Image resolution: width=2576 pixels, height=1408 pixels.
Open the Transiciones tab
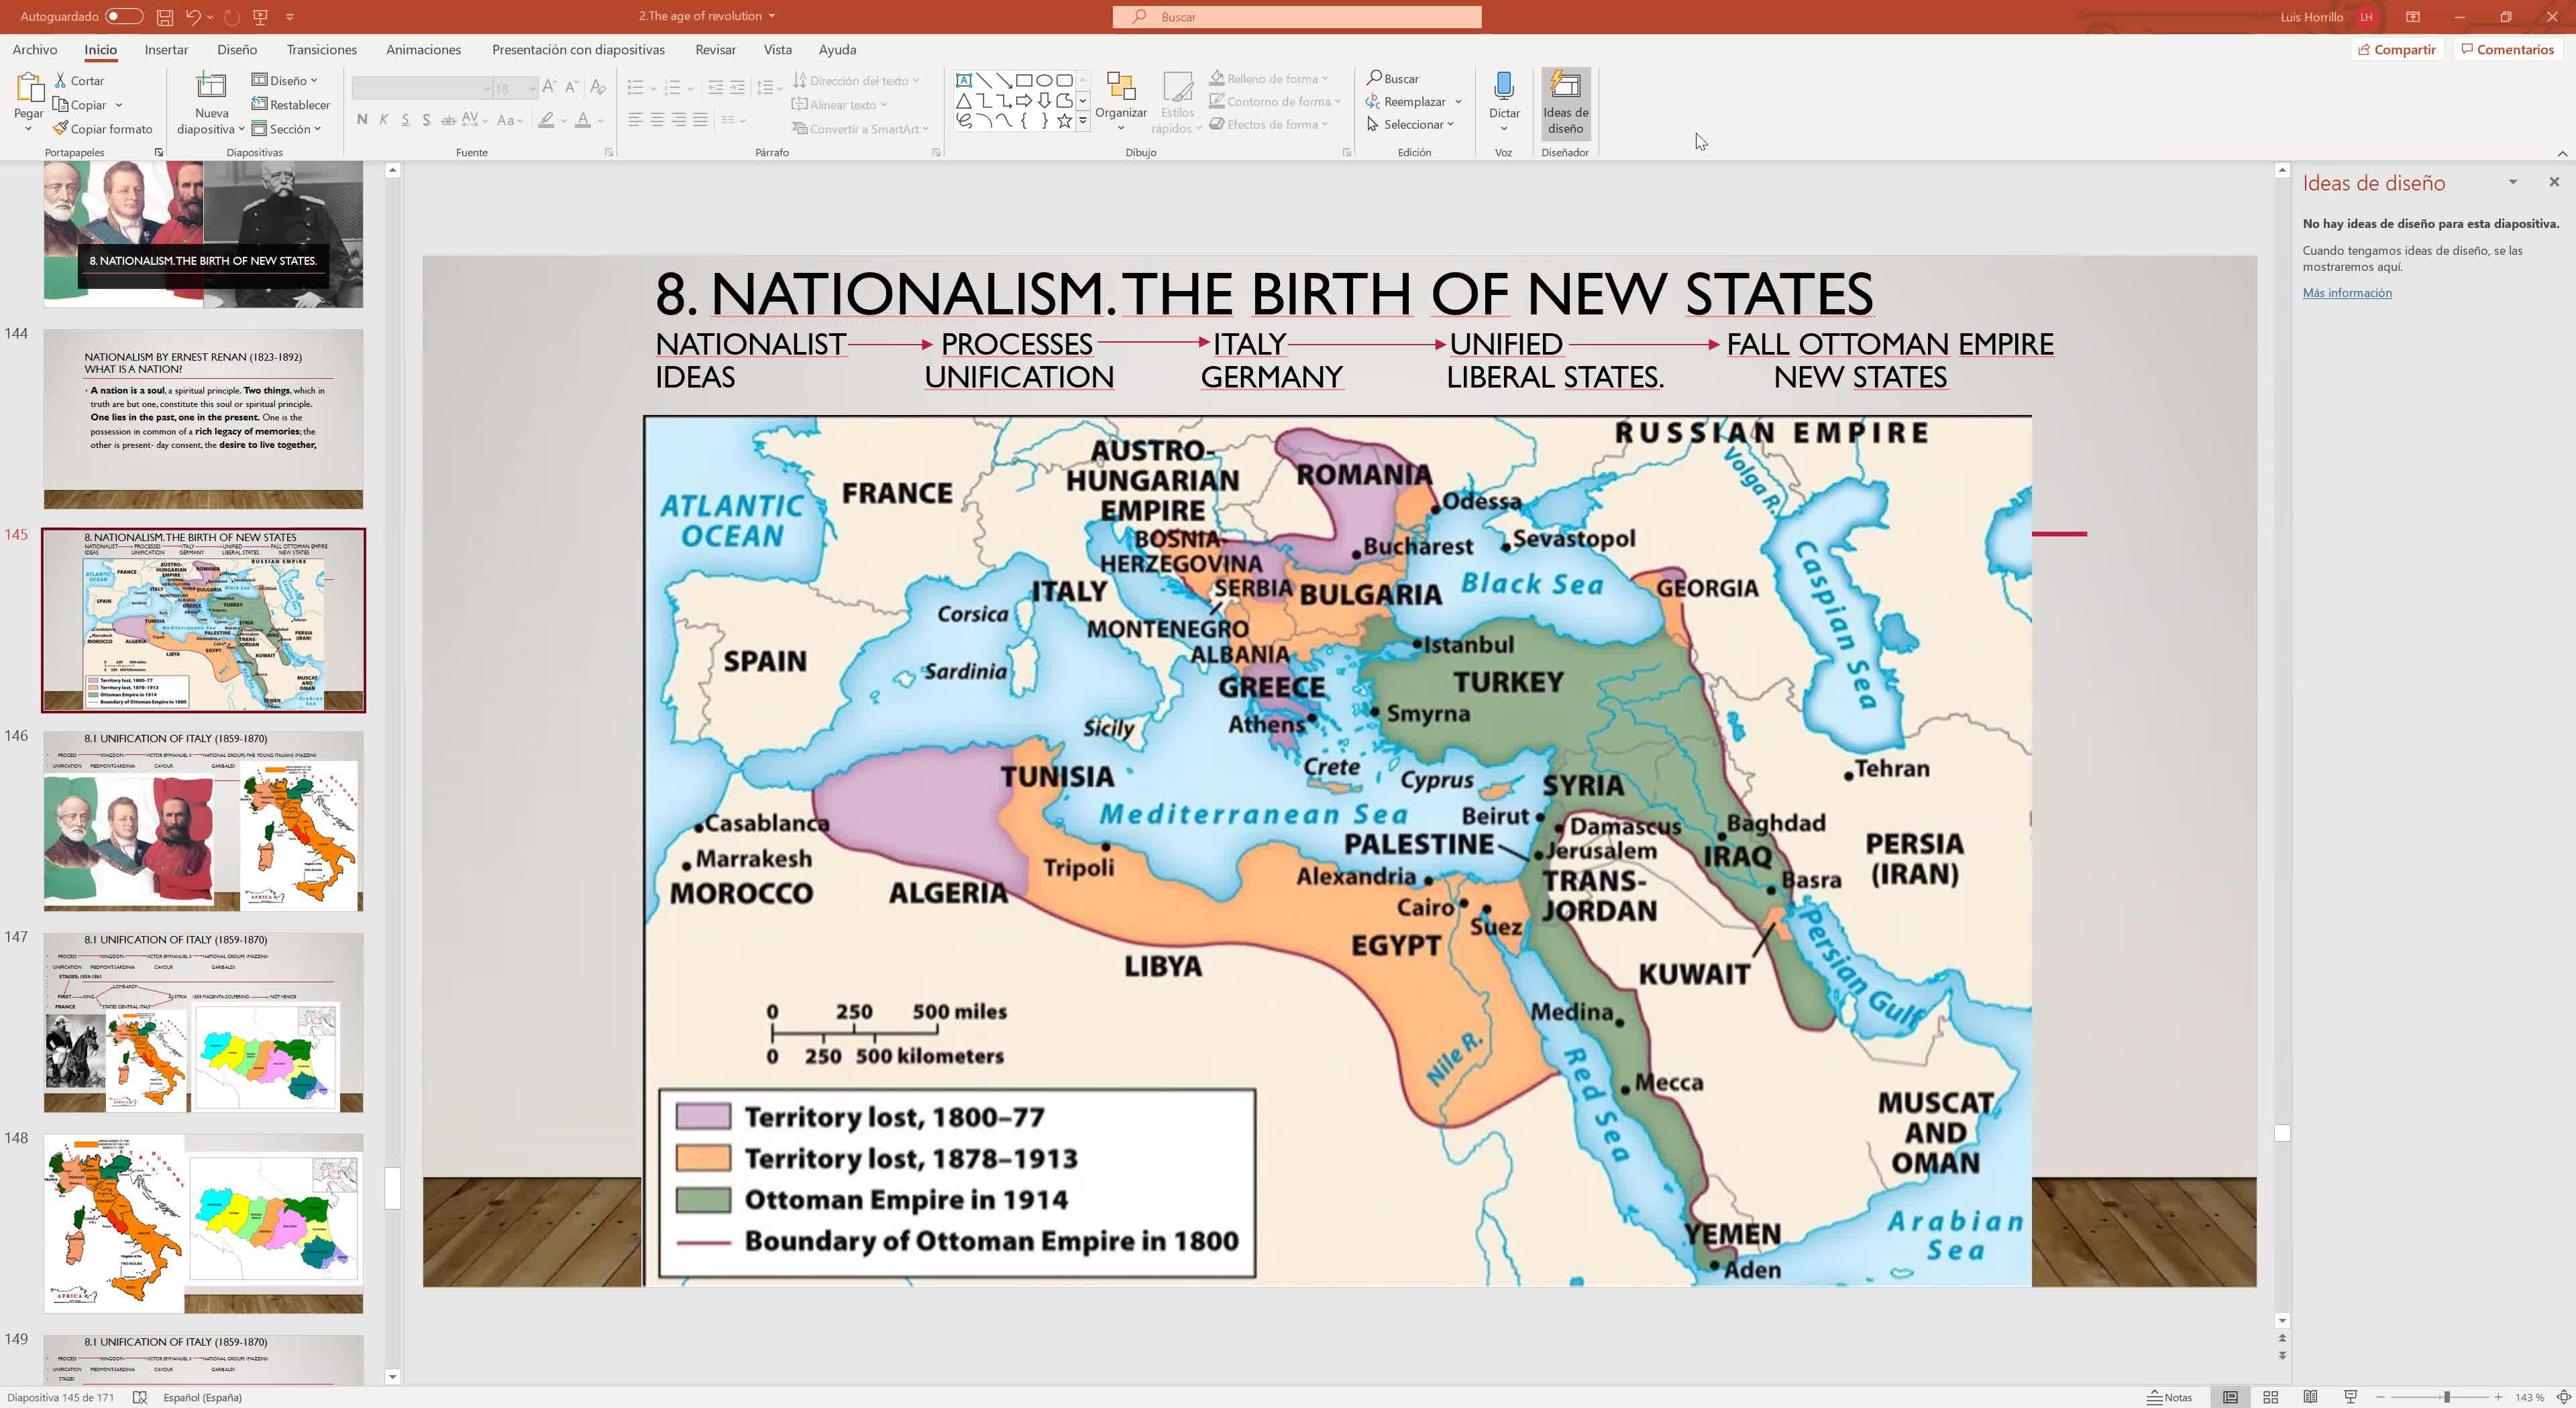(321, 50)
